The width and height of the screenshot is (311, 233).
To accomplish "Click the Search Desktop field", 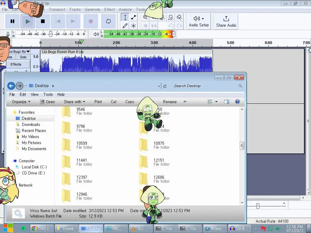I will [x=205, y=86].
